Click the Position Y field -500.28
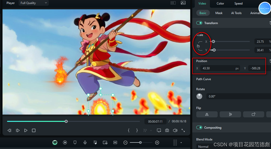271x149 pixels. point(257,68)
